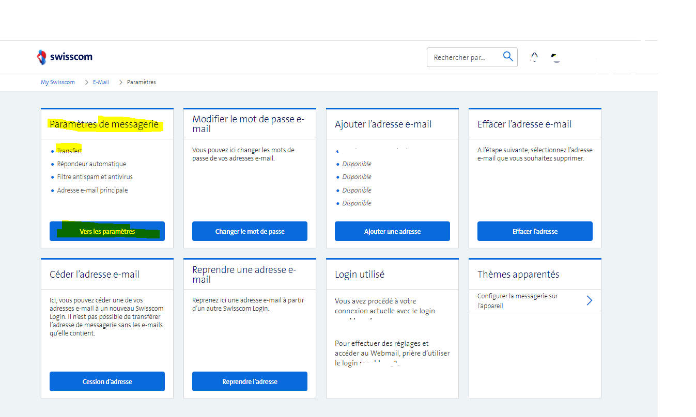Click the Effacer l'adresse button
696x417 pixels.
(x=535, y=231)
